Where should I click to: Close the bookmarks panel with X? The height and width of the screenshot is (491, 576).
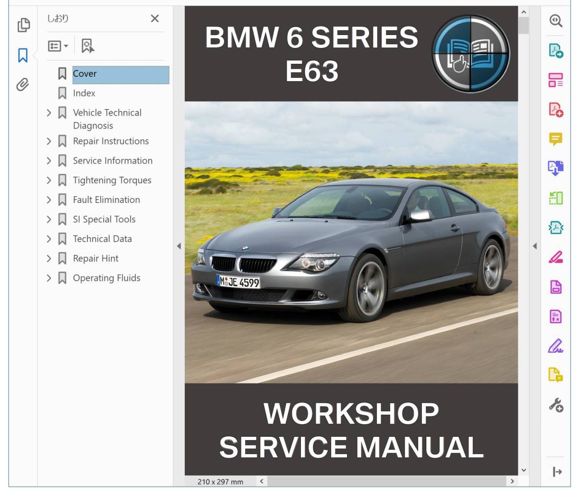click(x=155, y=19)
